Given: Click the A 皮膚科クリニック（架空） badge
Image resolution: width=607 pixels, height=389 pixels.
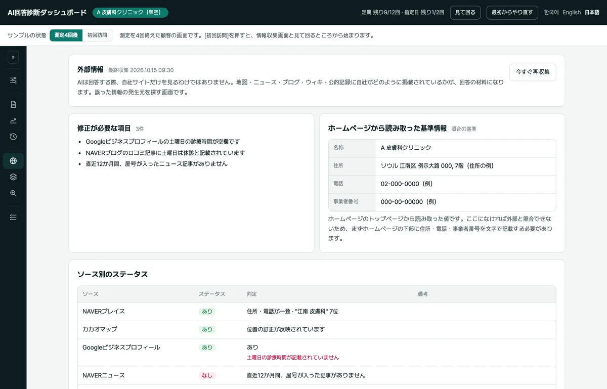Looking at the screenshot, I should click(130, 13).
